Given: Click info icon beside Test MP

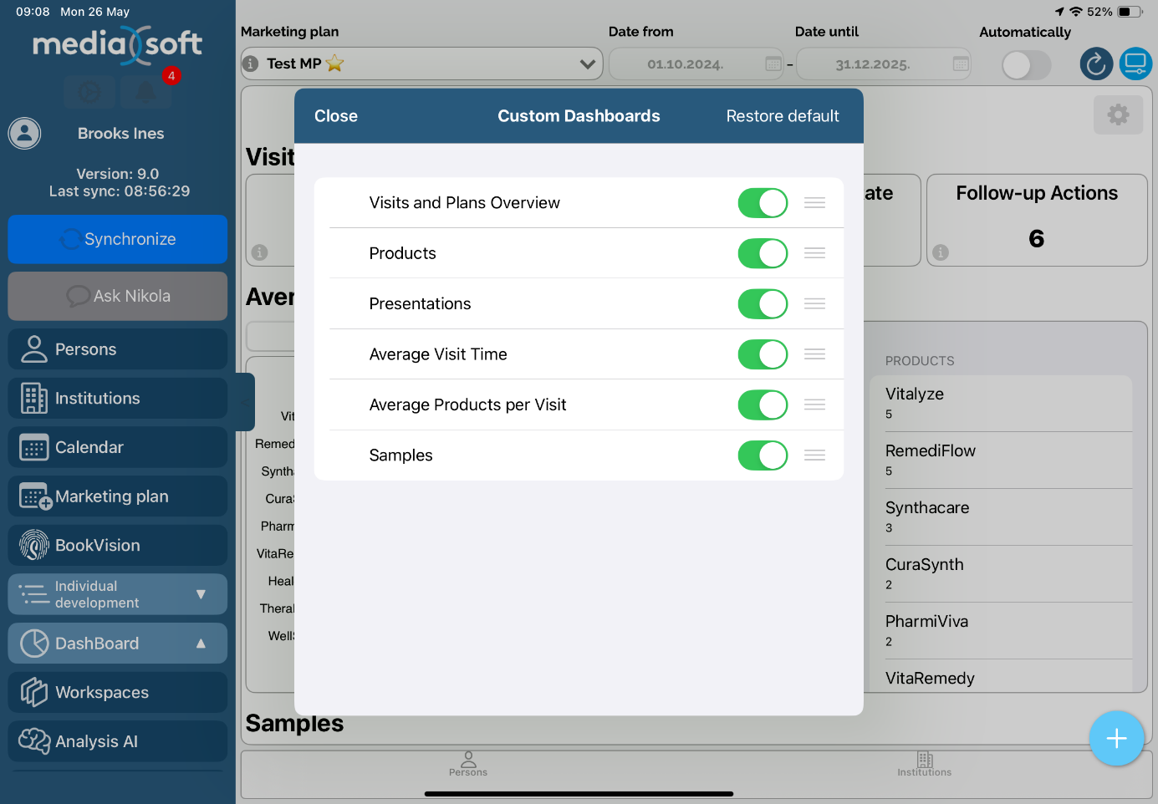Looking at the screenshot, I should coord(250,64).
